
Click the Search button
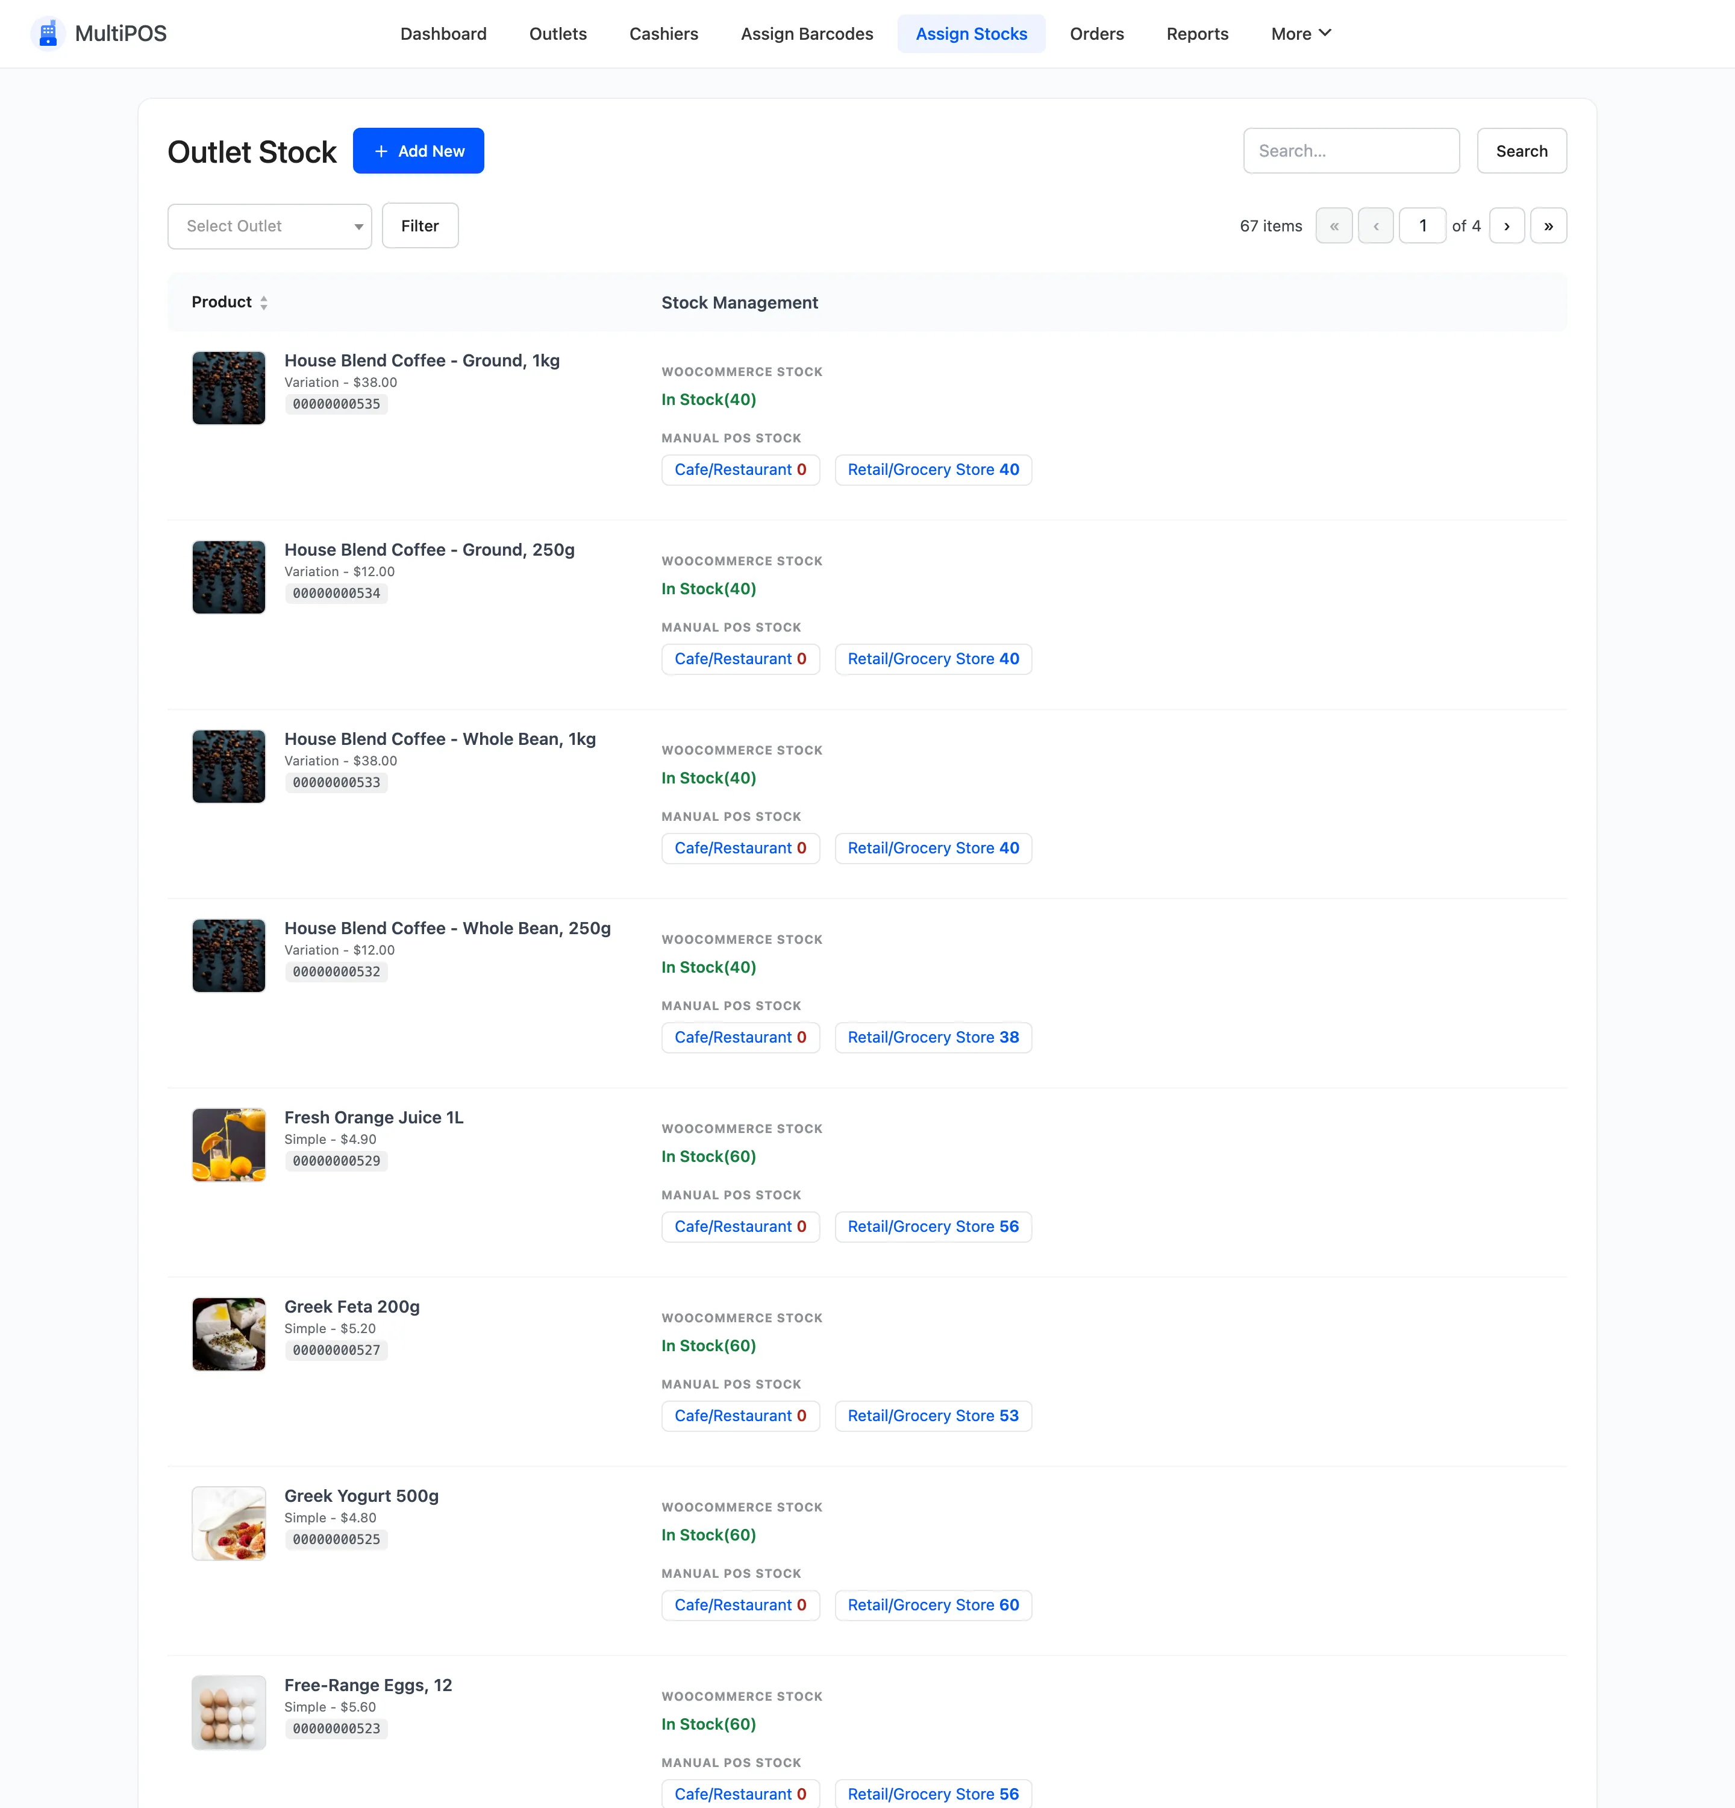pos(1521,150)
